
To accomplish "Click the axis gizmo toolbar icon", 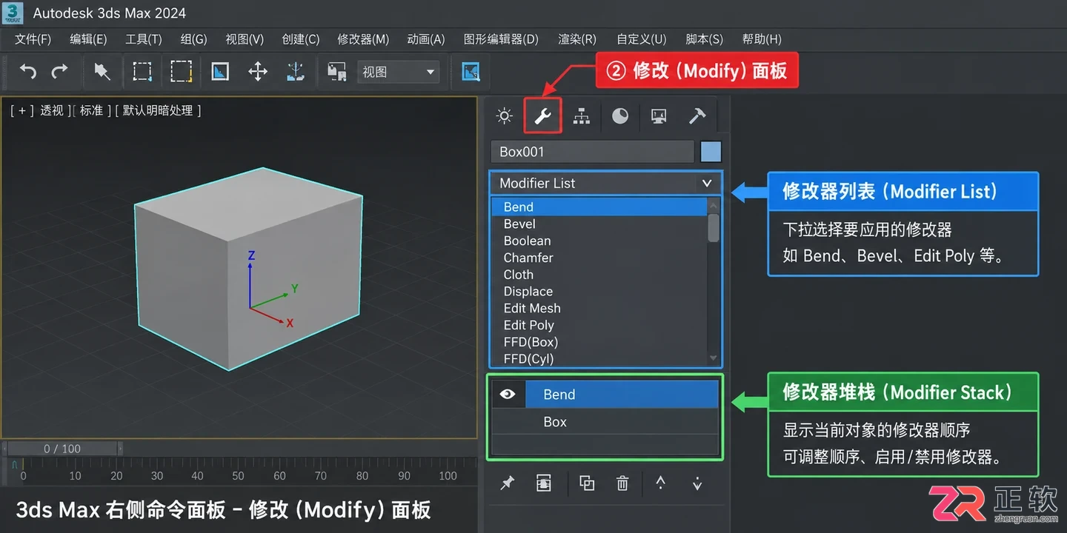I will tap(296, 71).
